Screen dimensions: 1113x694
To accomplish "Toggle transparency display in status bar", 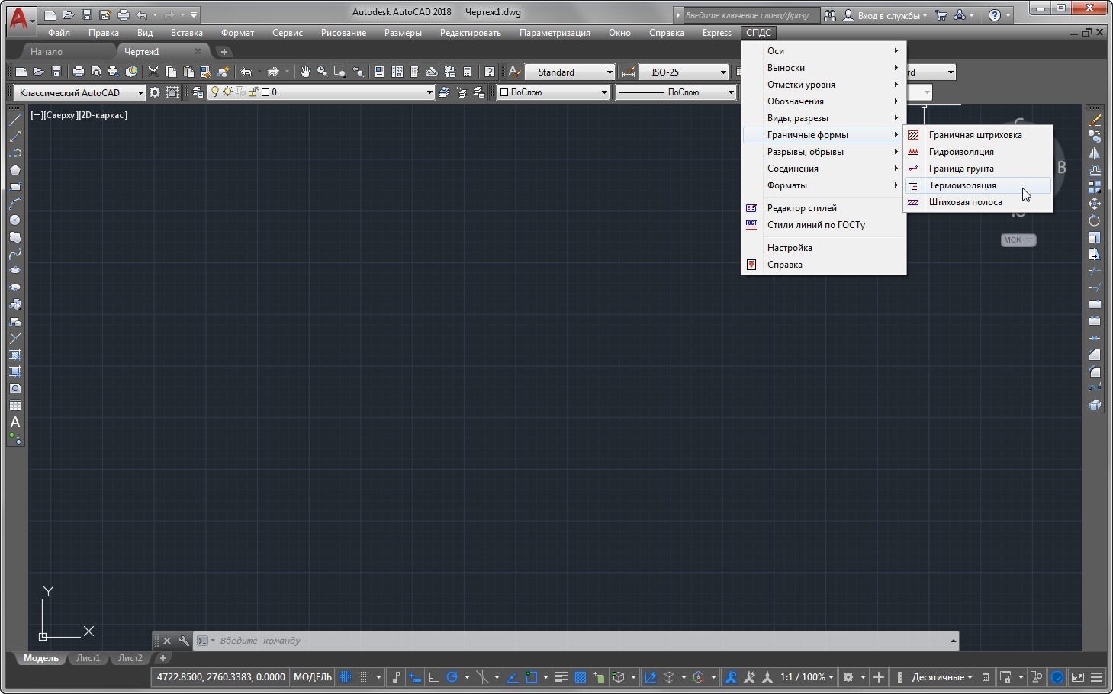I will [581, 676].
